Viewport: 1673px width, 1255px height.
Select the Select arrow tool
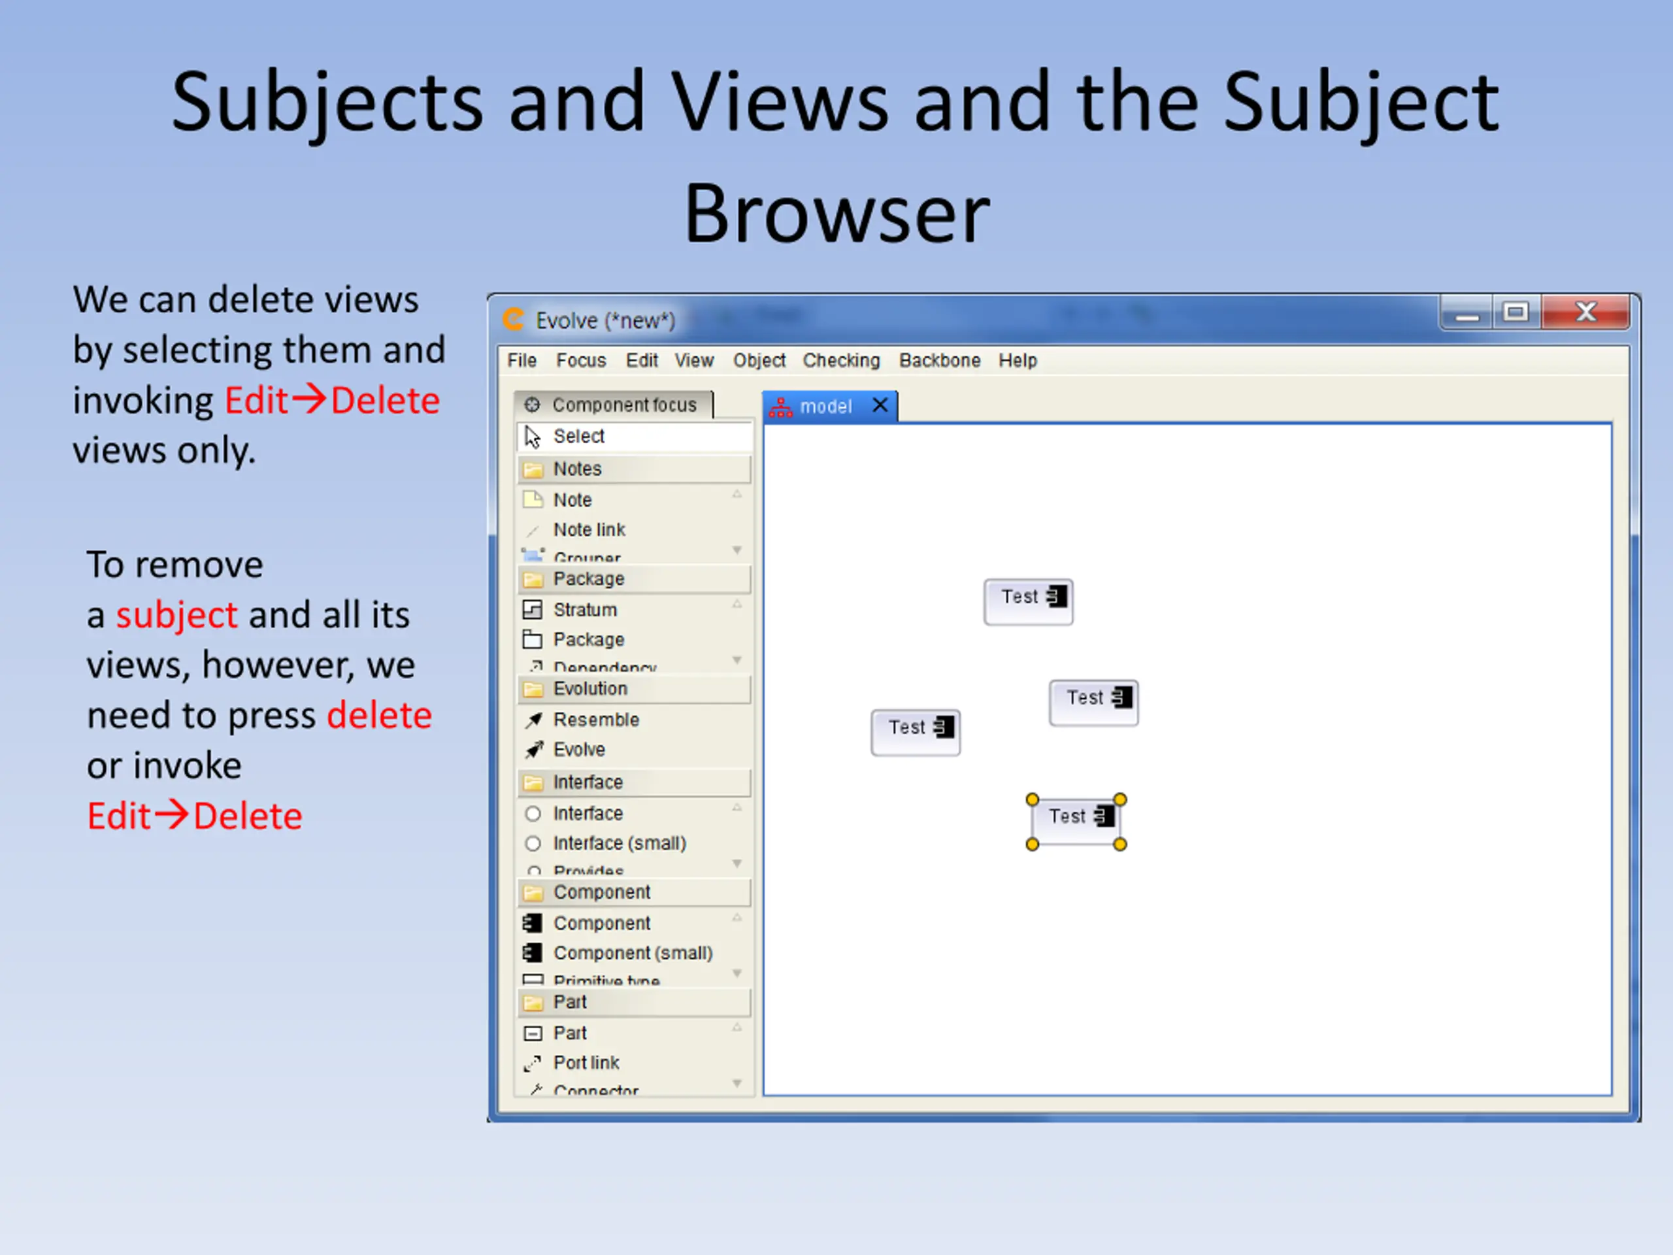click(x=533, y=437)
